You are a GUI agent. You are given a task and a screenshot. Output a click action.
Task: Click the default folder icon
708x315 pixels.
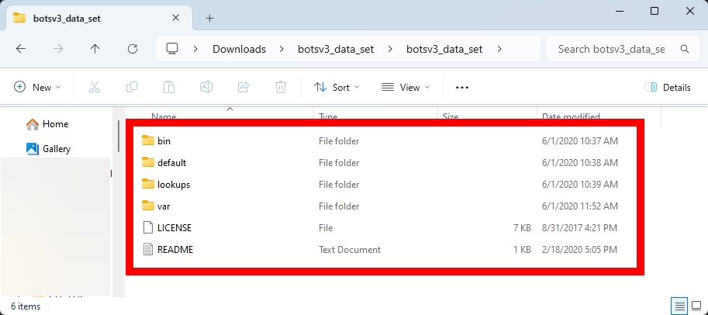pyautogui.click(x=148, y=162)
